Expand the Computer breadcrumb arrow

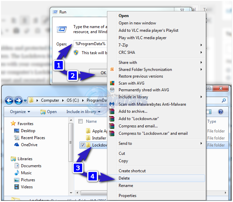coord(63,100)
